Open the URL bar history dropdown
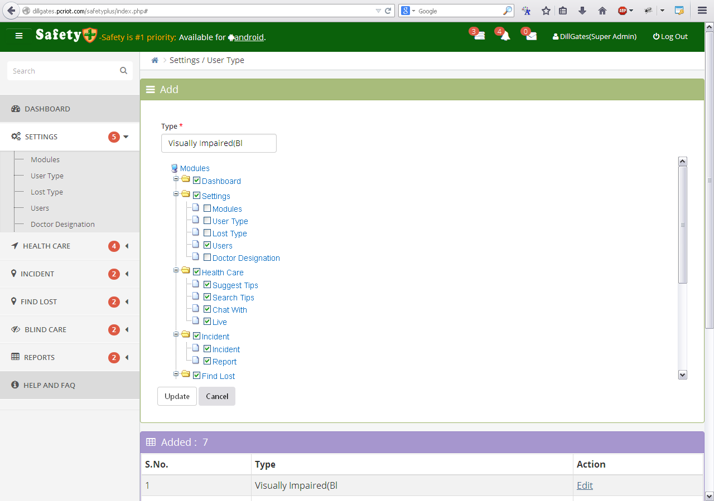The height and width of the screenshot is (501, 714). (378, 11)
